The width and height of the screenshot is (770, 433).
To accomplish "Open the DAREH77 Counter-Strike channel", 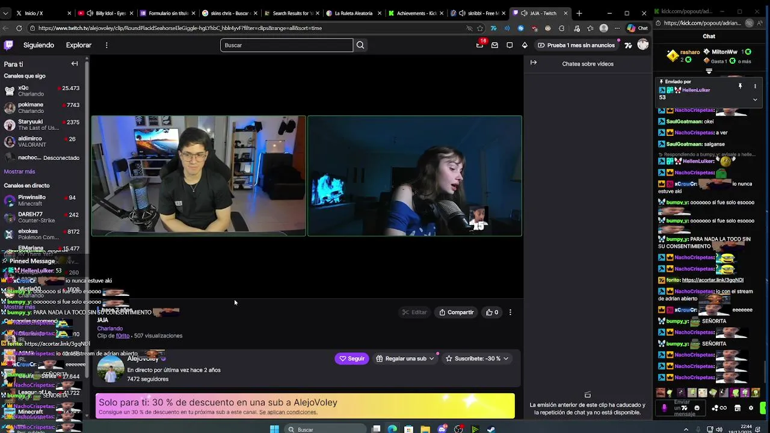I will point(42,217).
